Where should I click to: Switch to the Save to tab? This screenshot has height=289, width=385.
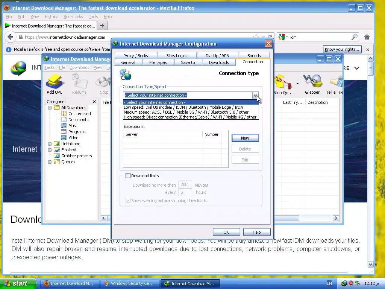pos(188,62)
